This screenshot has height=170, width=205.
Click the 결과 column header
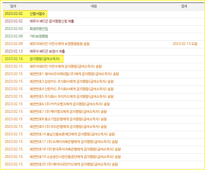184,6
